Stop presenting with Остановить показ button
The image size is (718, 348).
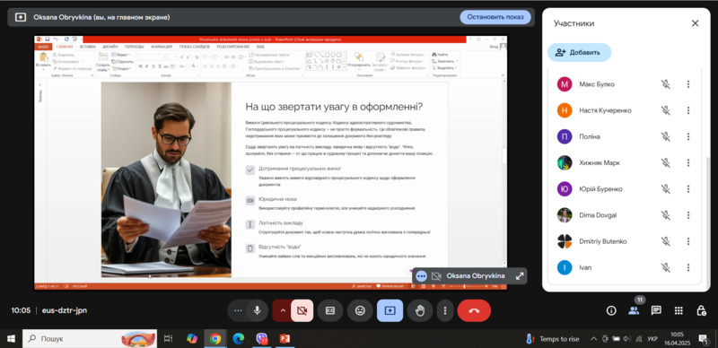495,17
